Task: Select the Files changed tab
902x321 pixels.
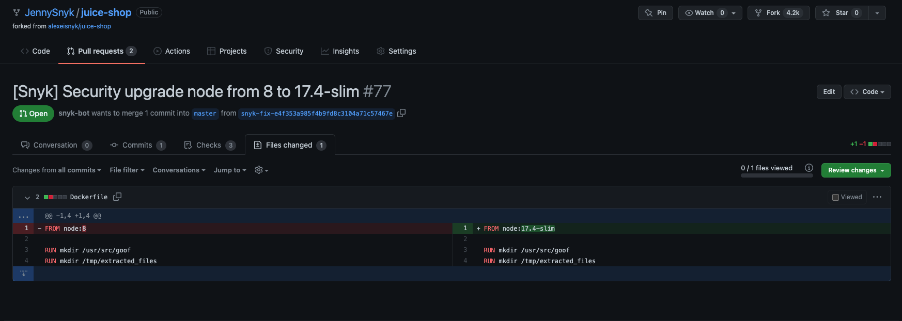Action: pyautogui.click(x=290, y=145)
